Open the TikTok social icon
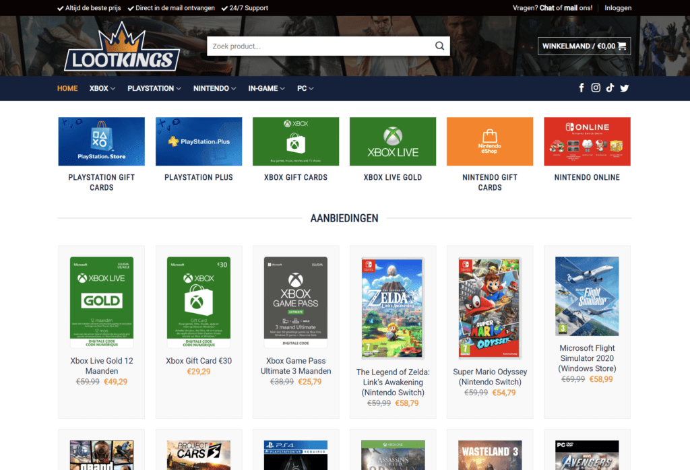Screen dimensions: 690x470 (x=610, y=88)
